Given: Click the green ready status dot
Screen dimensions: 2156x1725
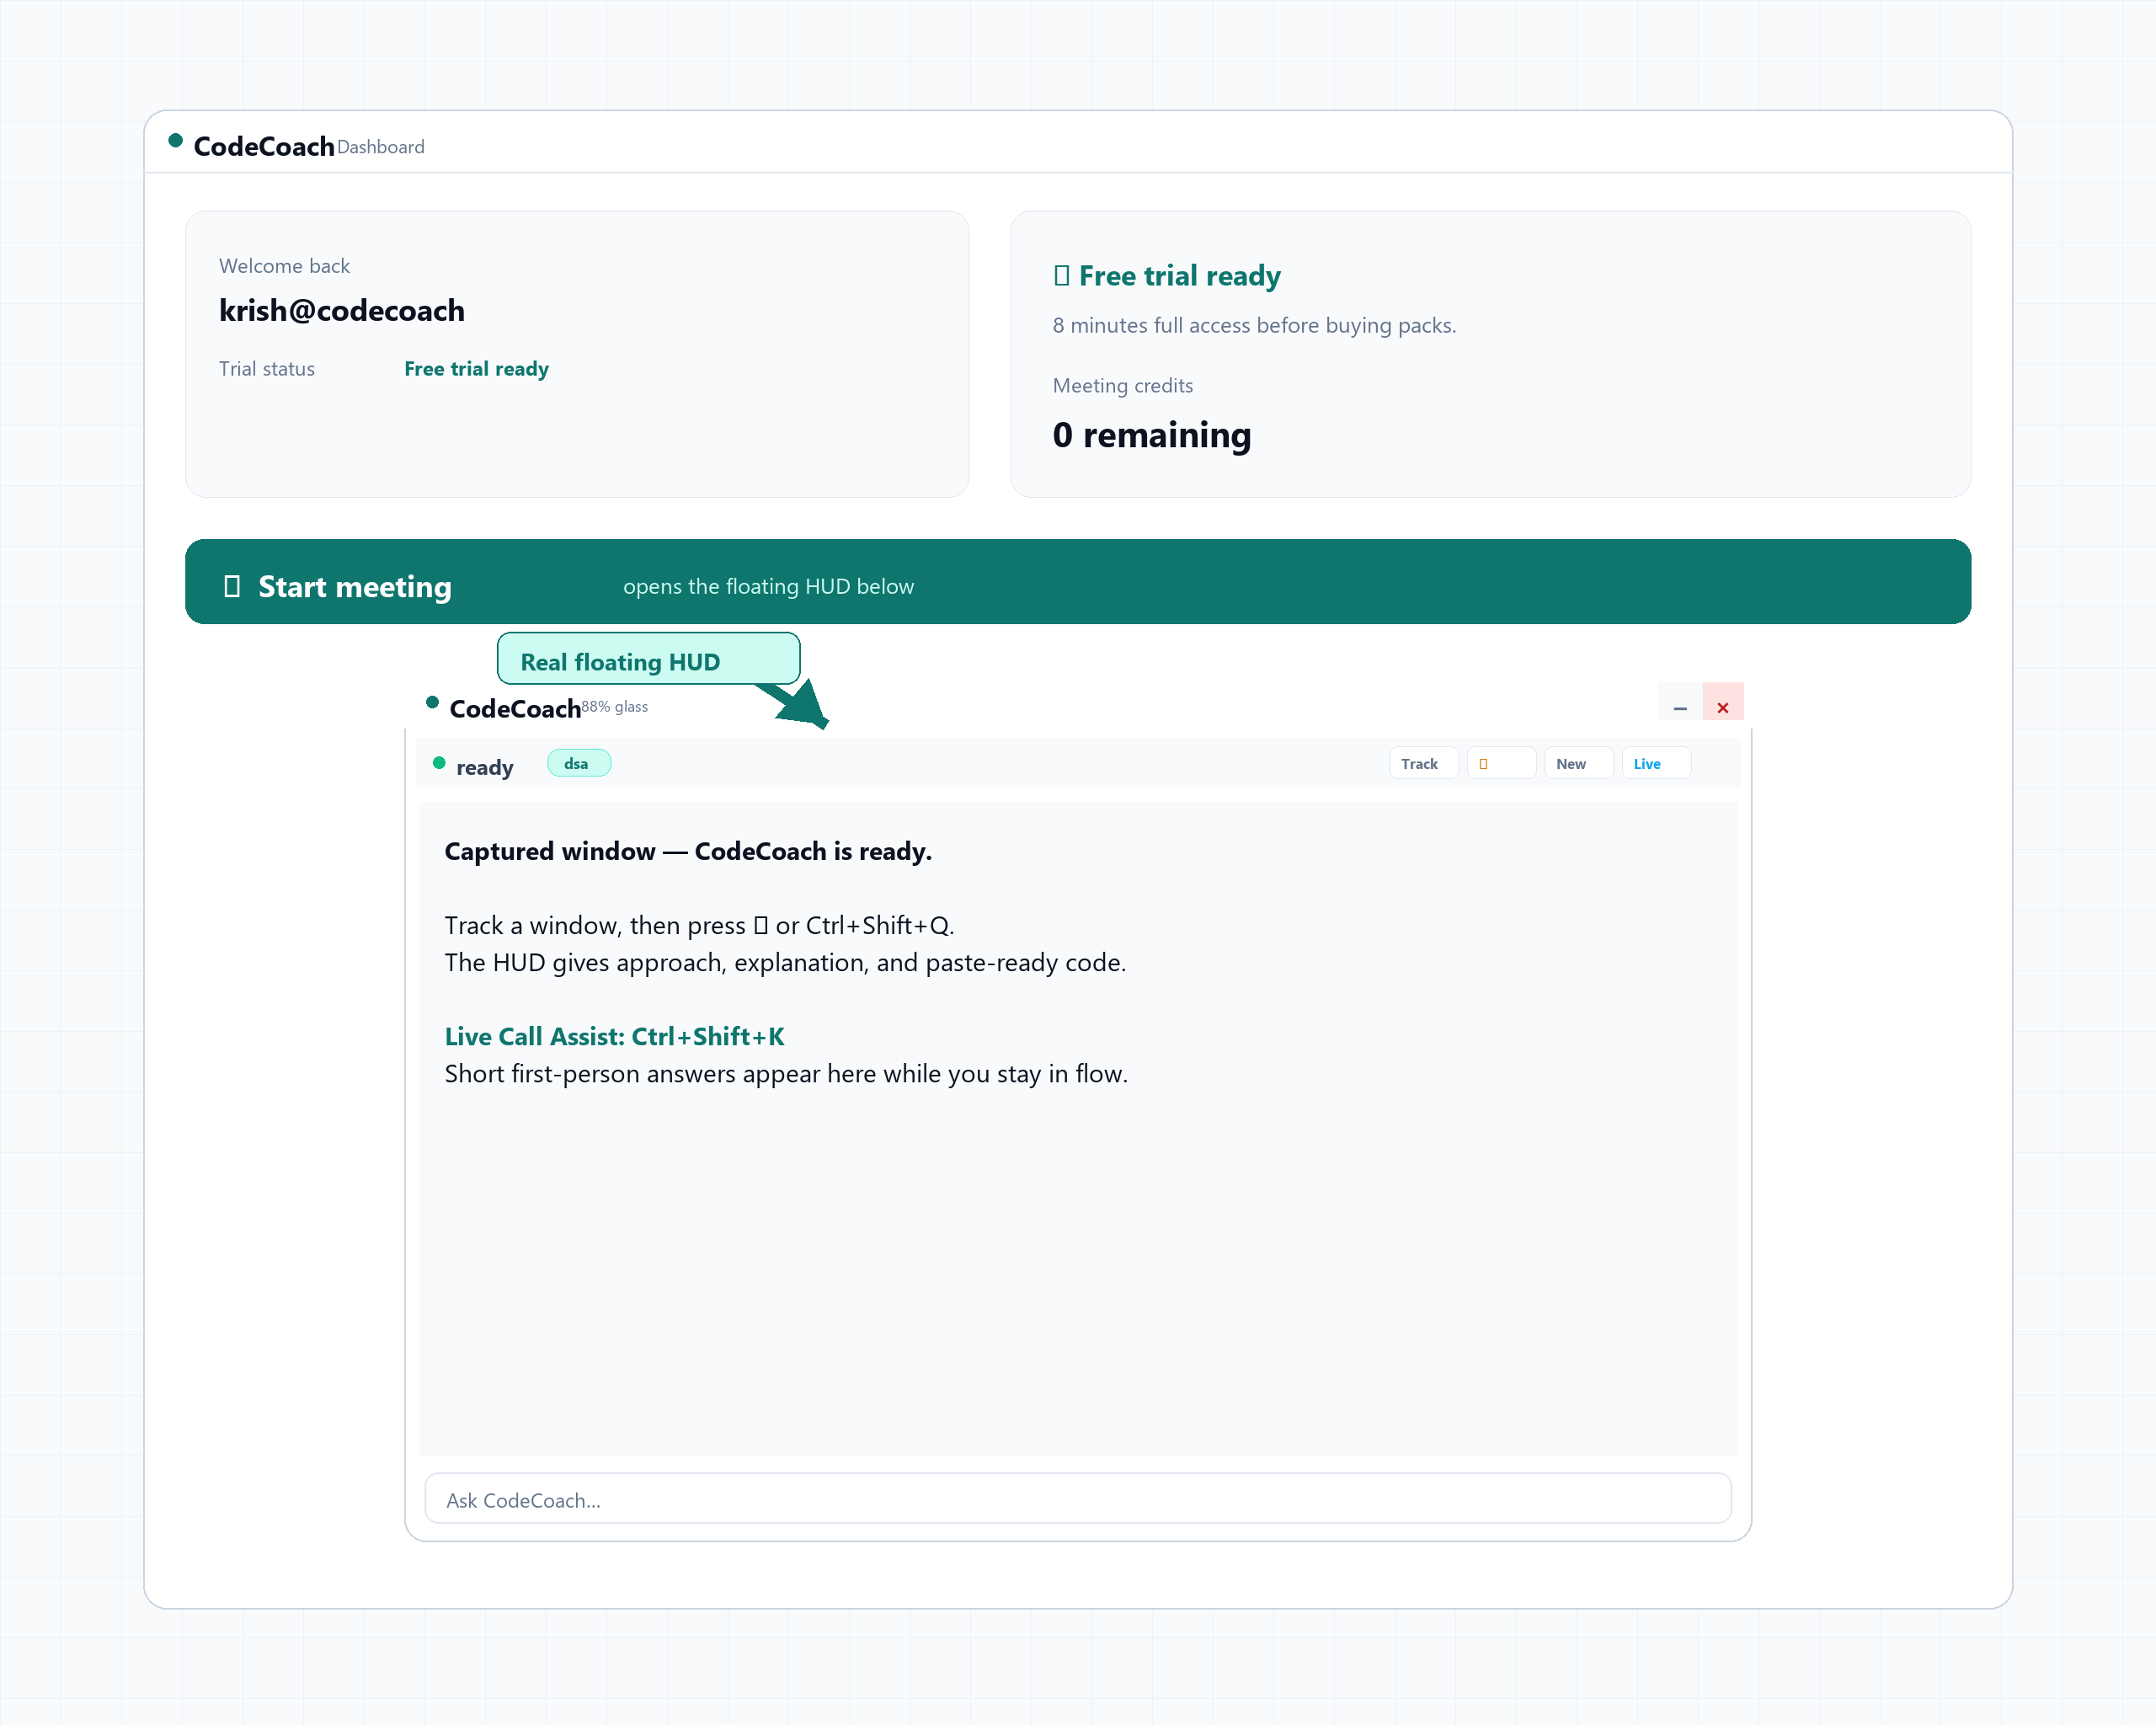Looking at the screenshot, I should coord(438,763).
